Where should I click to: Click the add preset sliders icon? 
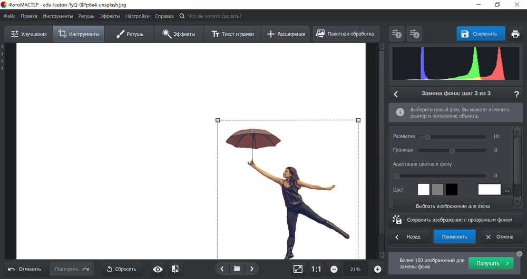tap(396, 34)
